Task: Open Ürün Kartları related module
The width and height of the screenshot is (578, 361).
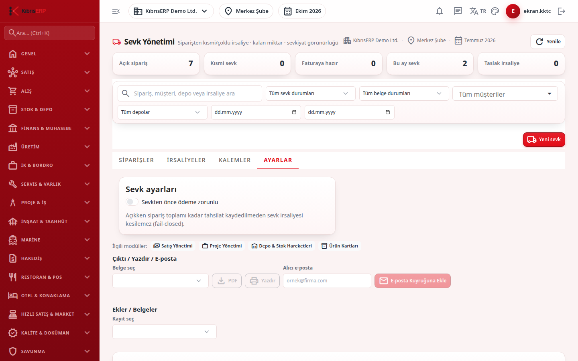Action: [340, 246]
